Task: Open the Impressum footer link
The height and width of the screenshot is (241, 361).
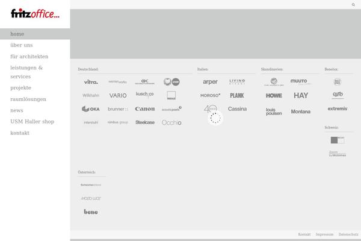Action: [324, 234]
